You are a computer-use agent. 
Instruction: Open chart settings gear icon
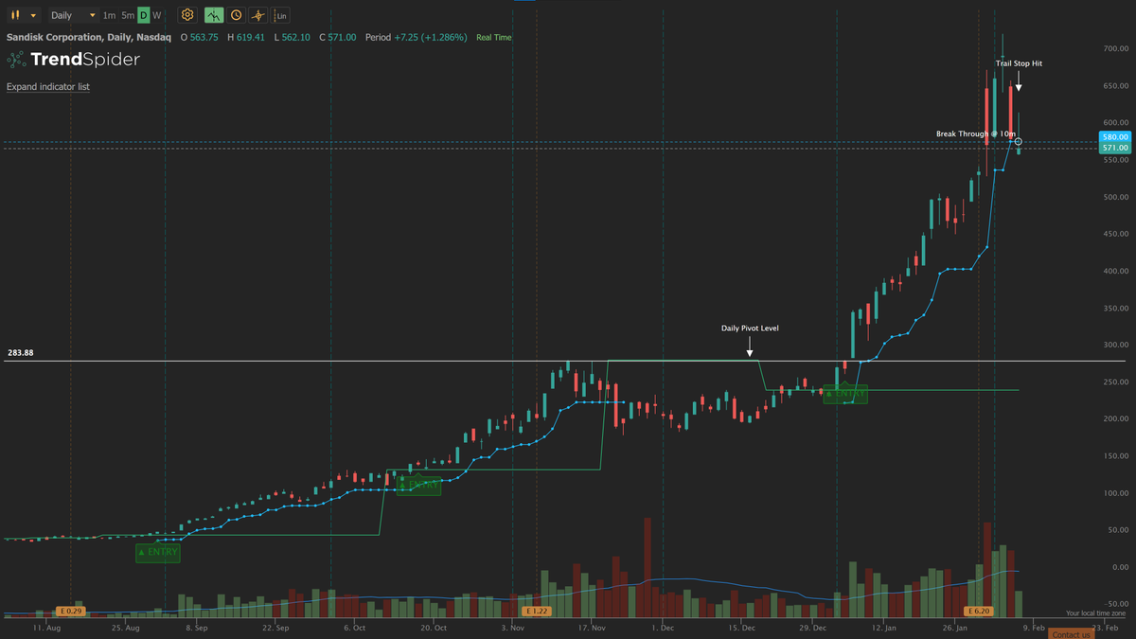point(187,15)
